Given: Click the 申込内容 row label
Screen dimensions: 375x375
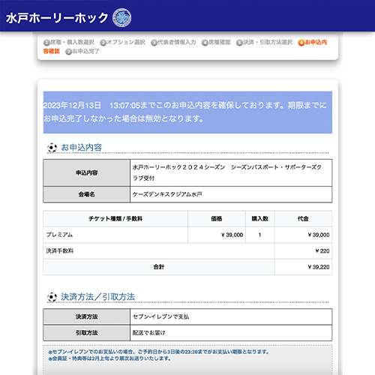Looking at the screenshot, I should [x=86, y=172].
